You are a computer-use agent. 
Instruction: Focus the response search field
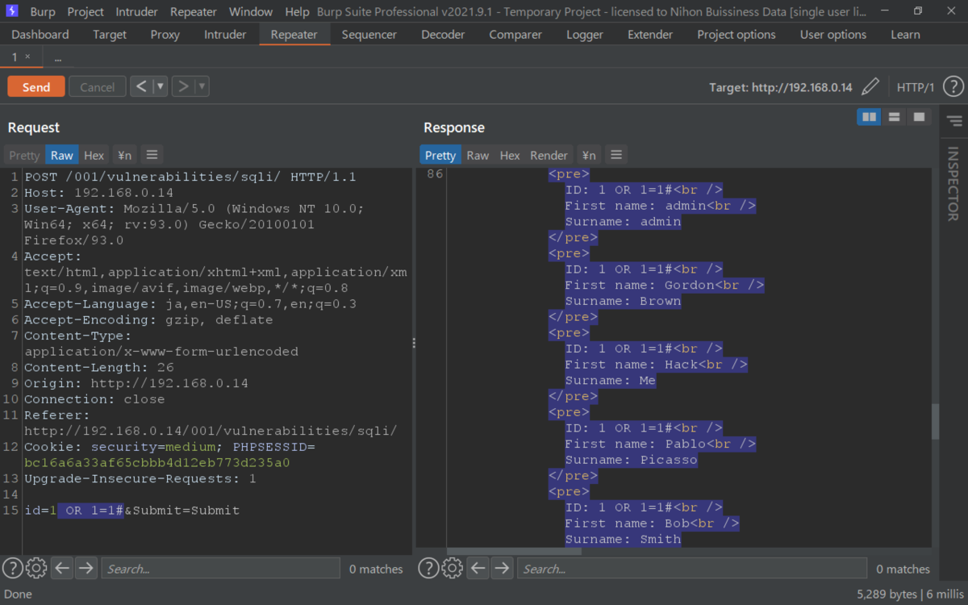691,568
